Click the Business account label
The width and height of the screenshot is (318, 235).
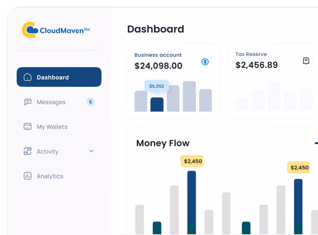[x=158, y=55]
